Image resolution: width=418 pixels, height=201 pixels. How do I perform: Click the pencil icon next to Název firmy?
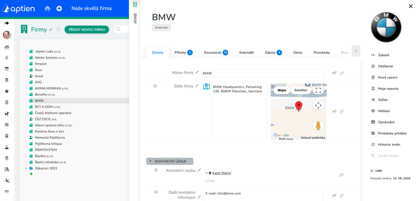click(197, 72)
